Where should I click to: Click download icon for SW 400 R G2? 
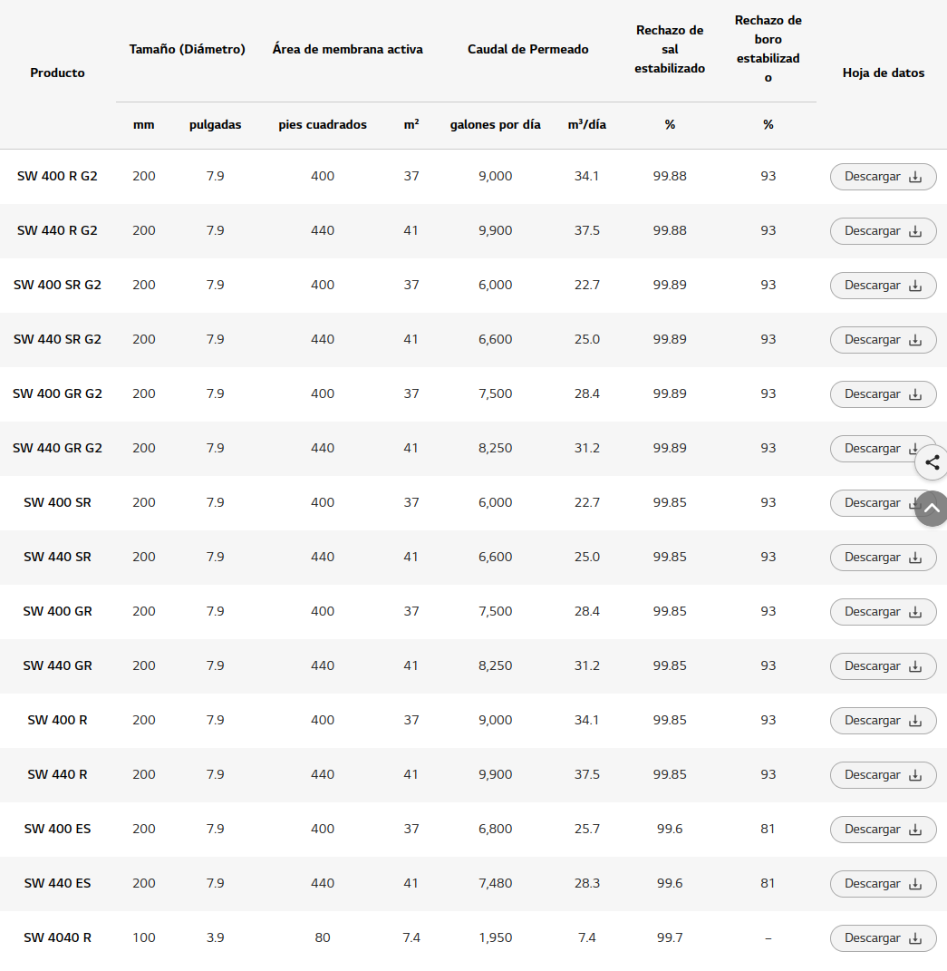click(915, 177)
